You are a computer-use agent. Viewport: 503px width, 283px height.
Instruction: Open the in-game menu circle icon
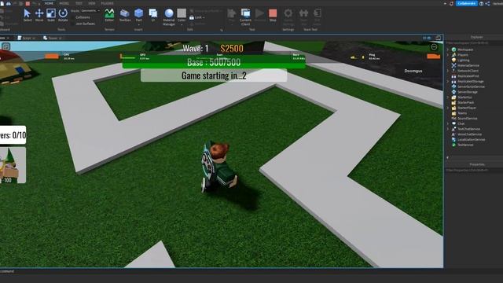click(x=434, y=47)
